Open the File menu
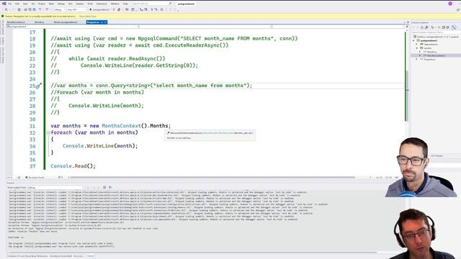The height and width of the screenshot is (259, 461). point(9,4)
